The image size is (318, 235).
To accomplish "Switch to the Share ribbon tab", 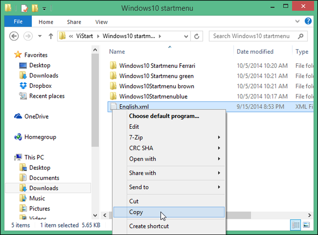I will [74, 22].
